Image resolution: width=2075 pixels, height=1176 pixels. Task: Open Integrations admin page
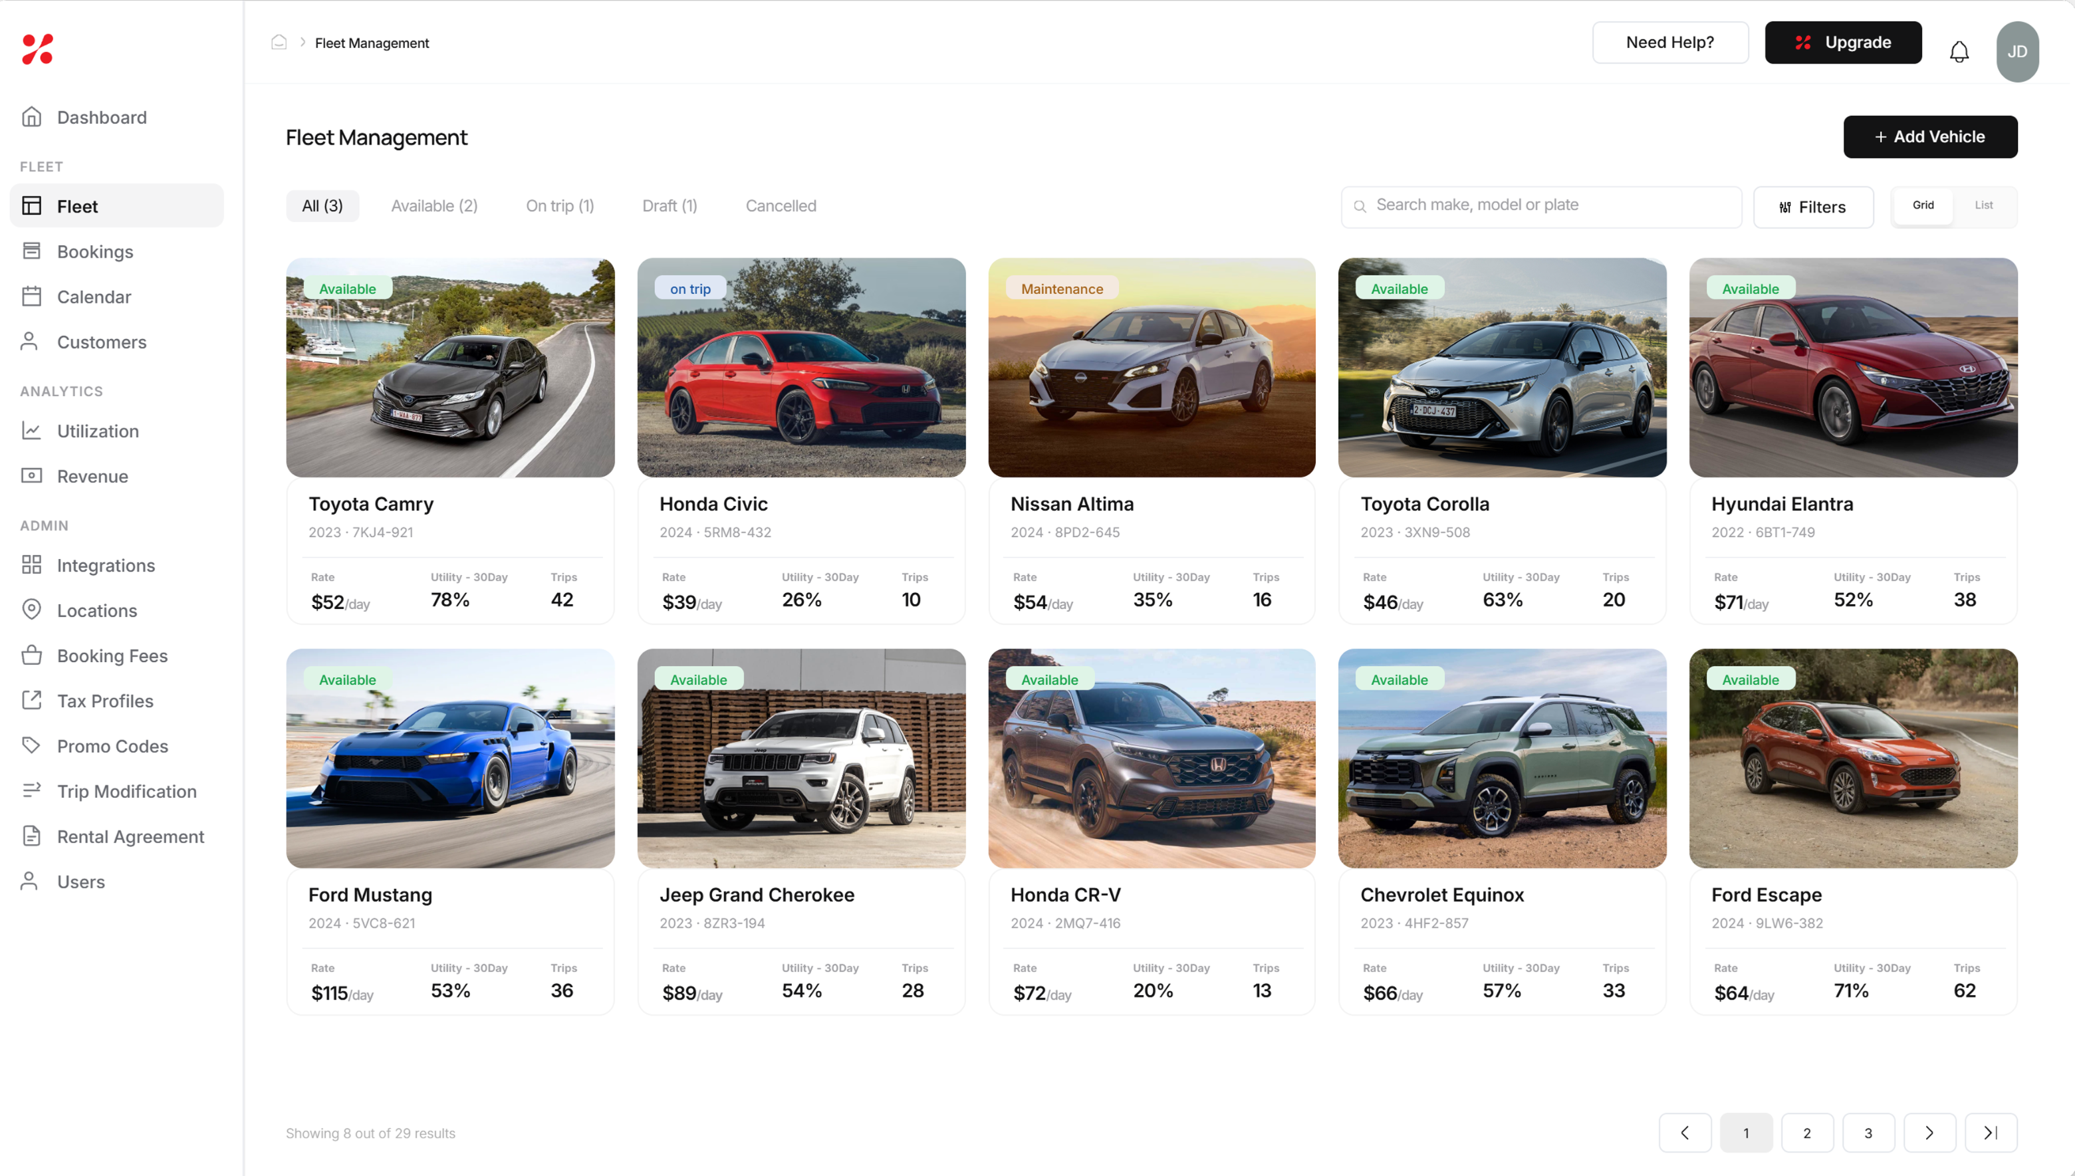[x=116, y=564]
